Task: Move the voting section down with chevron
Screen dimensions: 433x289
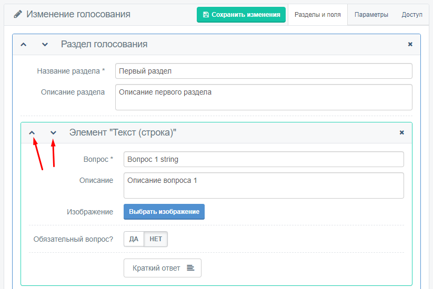Action: [x=45, y=44]
